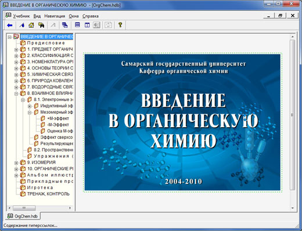The width and height of the screenshot is (302, 231).
Task: Click the content pane vertical scrollbar thumb
Action: point(293,115)
